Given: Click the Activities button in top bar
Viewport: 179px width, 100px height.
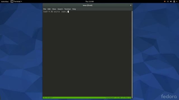Looking at the screenshot, I should click(5, 1).
